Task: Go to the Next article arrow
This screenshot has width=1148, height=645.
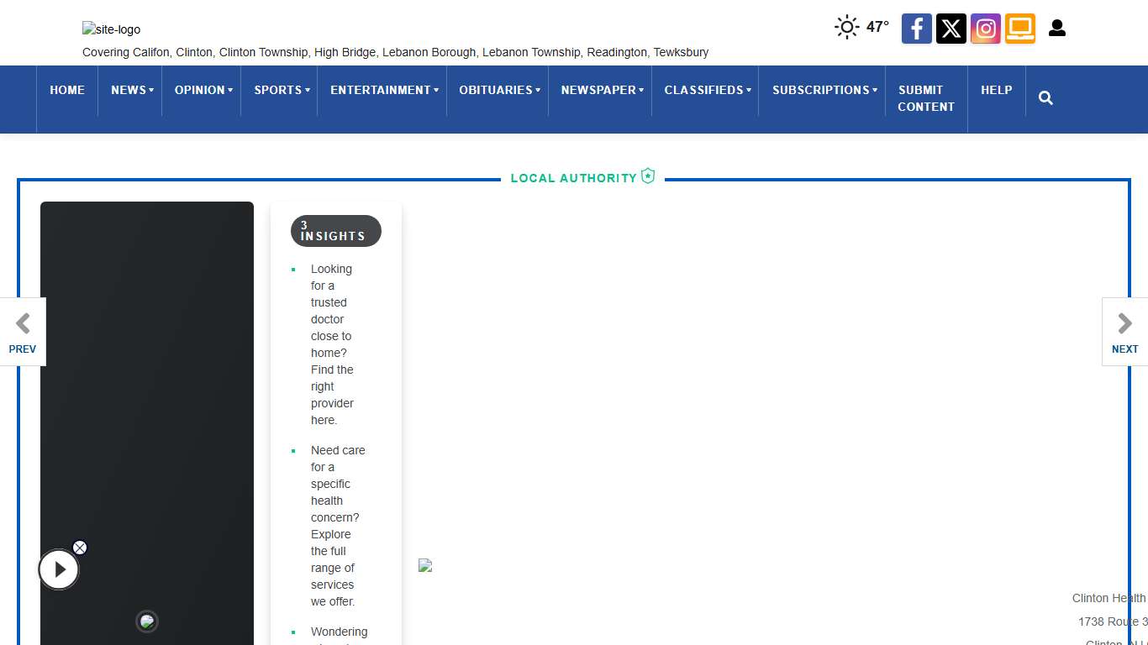Action: [1124, 332]
